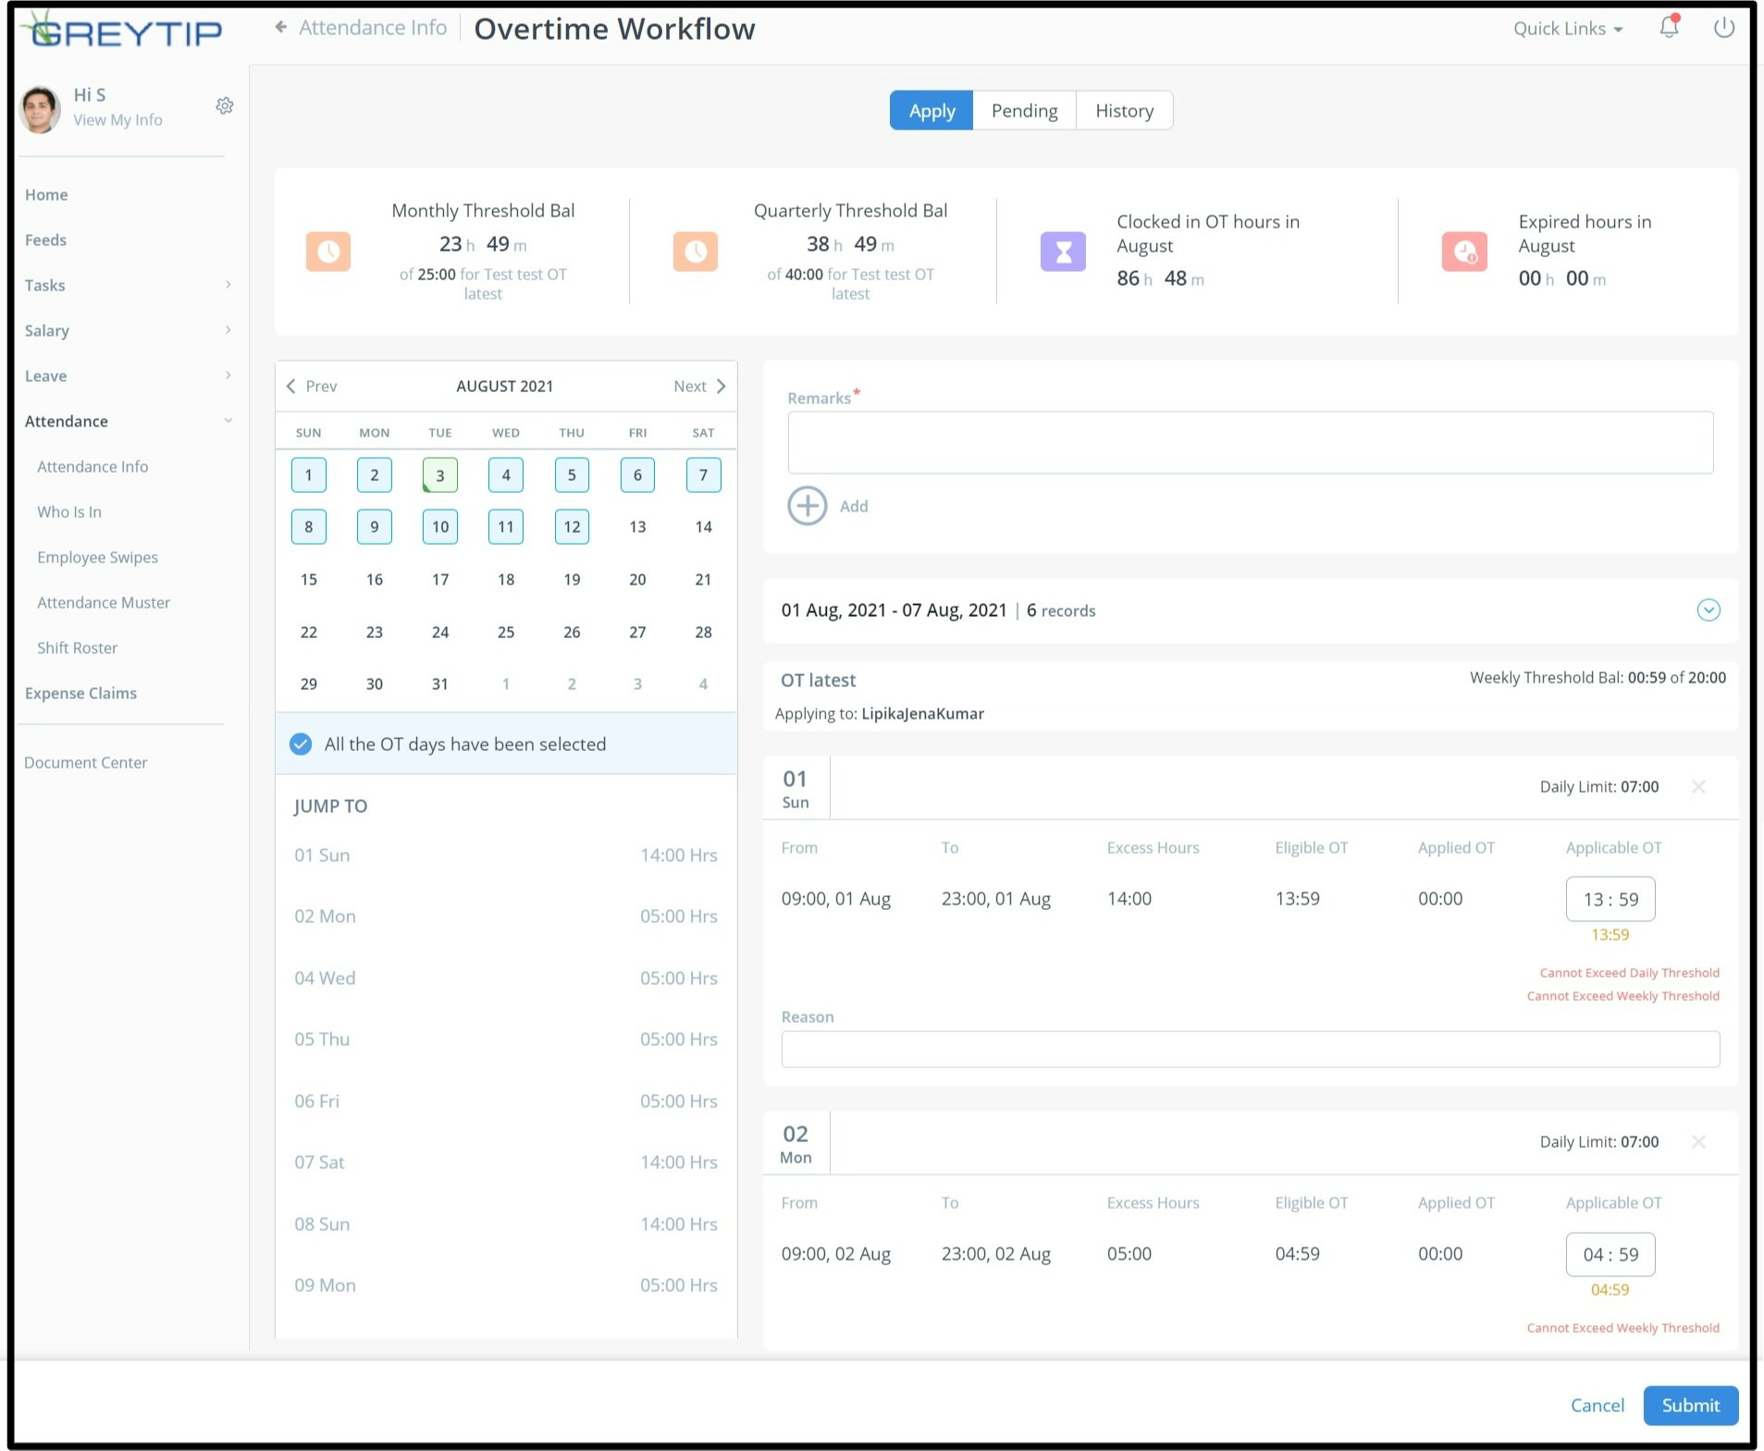Toggle calendar date 9 selection
The image size is (1764, 1451).
(374, 526)
